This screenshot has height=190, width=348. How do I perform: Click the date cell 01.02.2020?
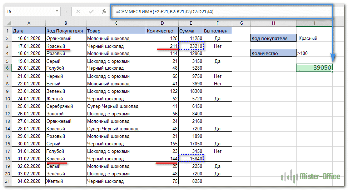click(29, 159)
